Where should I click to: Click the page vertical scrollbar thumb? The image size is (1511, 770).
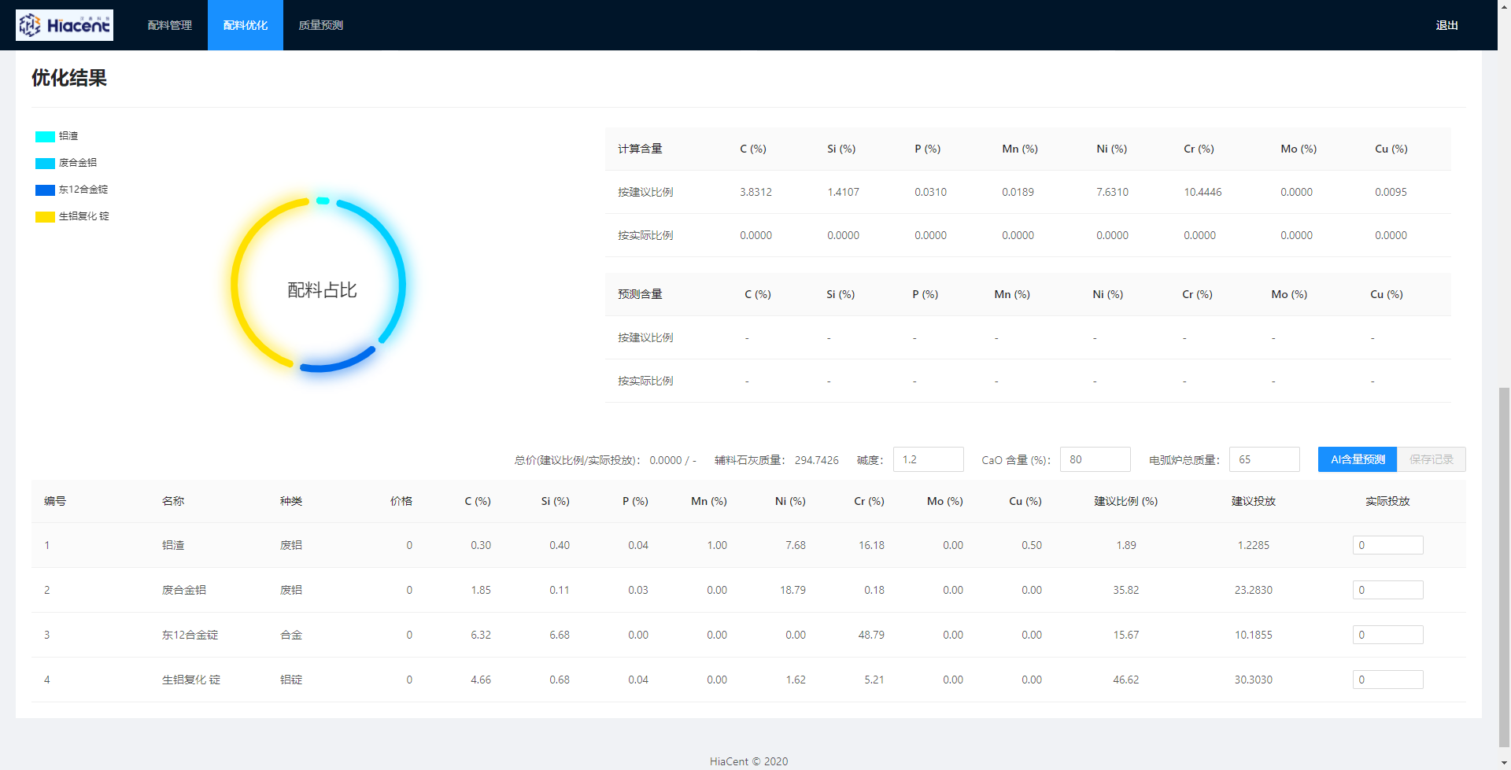click(1504, 566)
